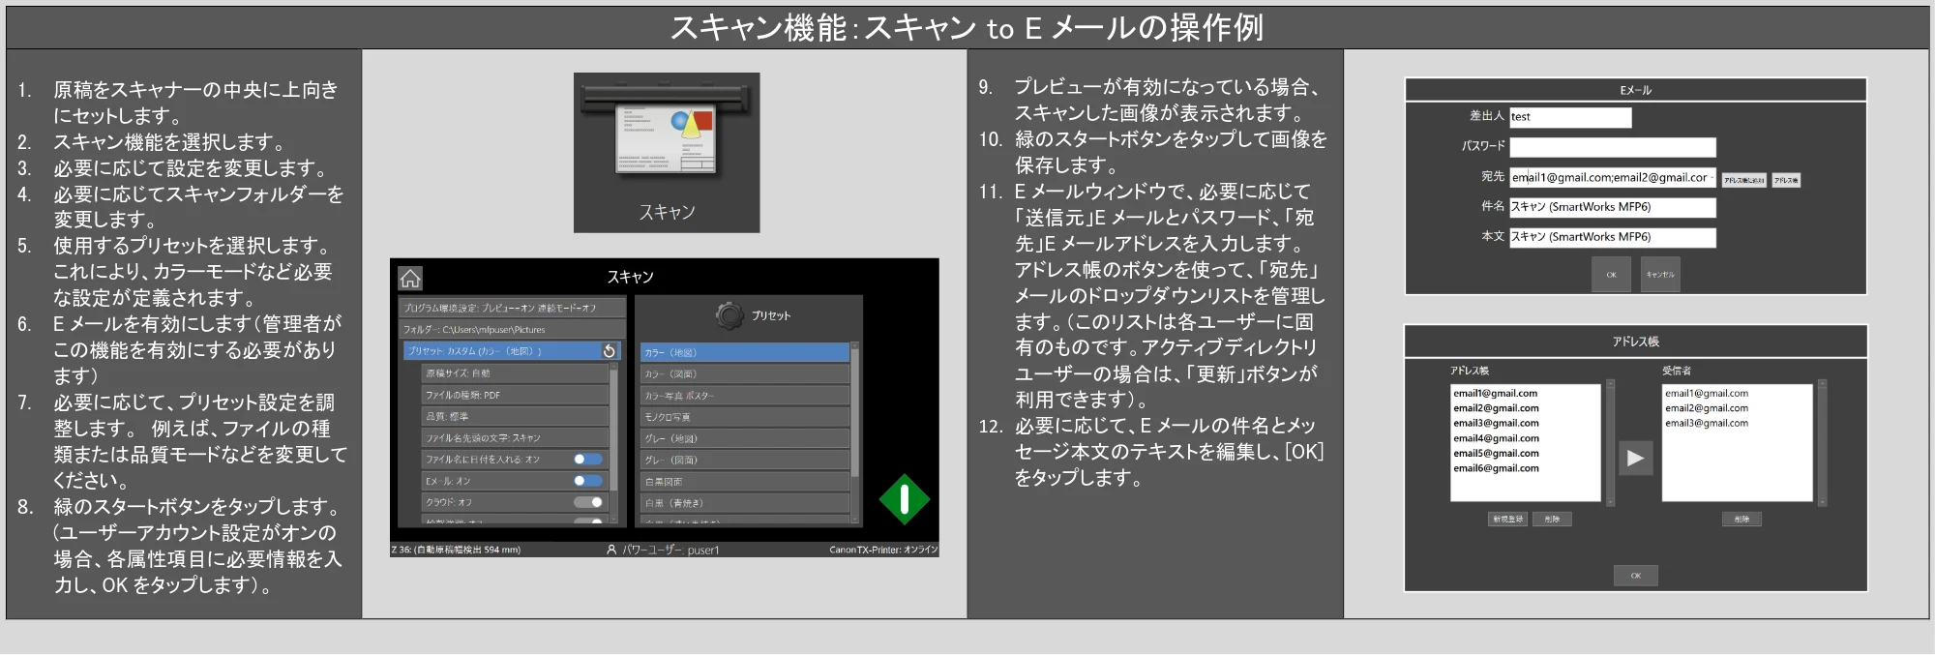Select email6@gmail.com in address list
Viewport: 1935px width, 655px height.
(x=1495, y=468)
